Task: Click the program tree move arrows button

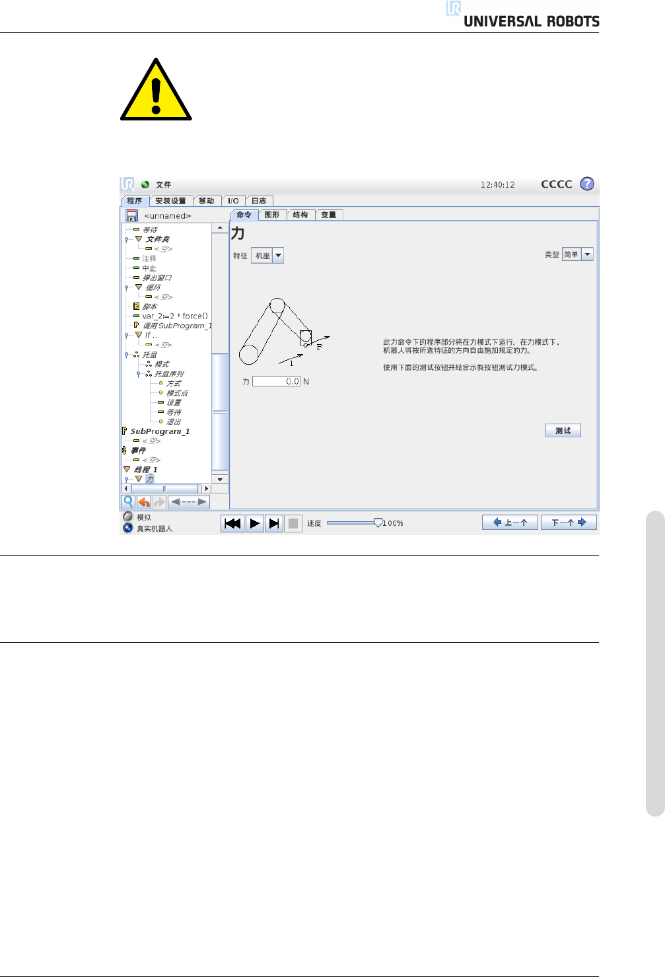Action: pos(189,502)
